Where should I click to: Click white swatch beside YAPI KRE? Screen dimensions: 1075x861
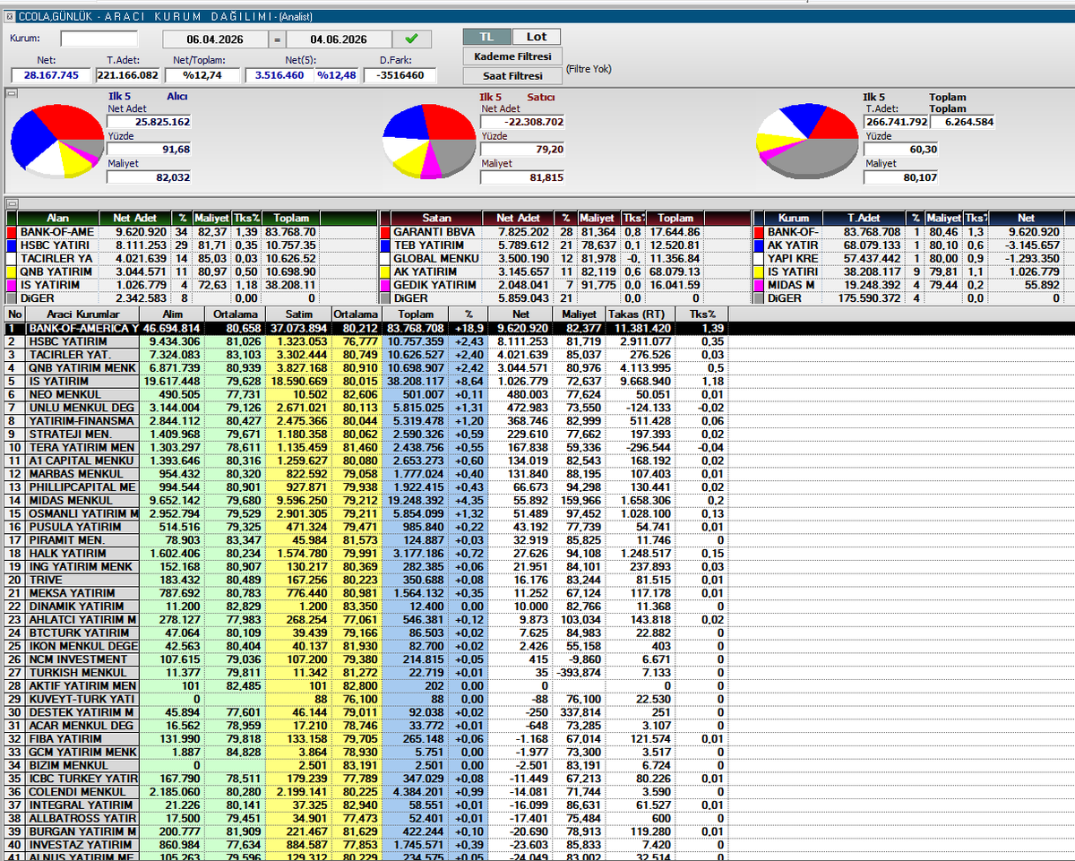click(760, 258)
